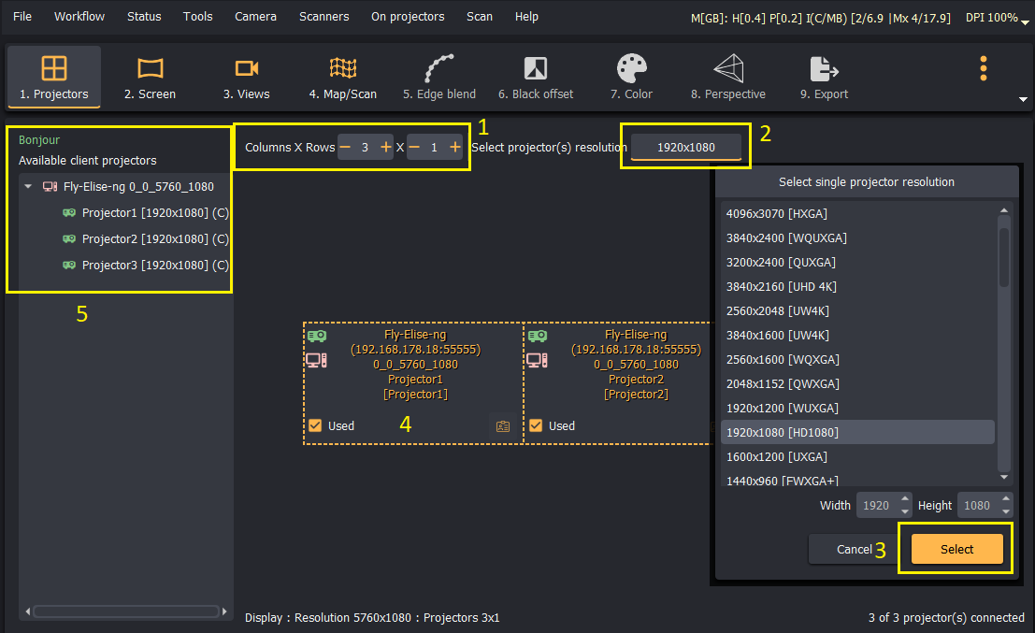This screenshot has width=1035, height=633.
Task: Decrement the Width spinner down arrow
Action: tap(905, 511)
